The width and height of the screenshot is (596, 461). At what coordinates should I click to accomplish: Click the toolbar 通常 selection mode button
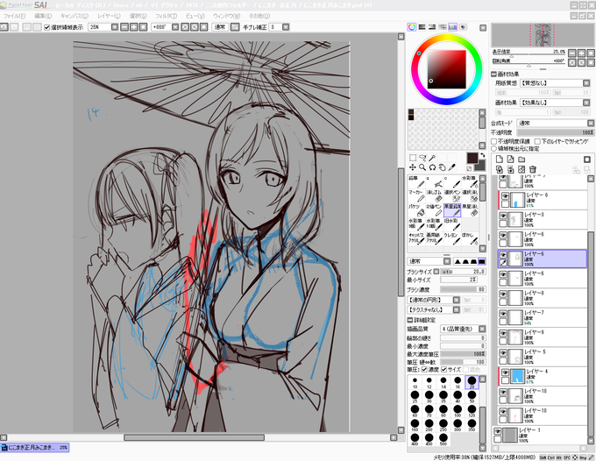pyautogui.click(x=220, y=27)
